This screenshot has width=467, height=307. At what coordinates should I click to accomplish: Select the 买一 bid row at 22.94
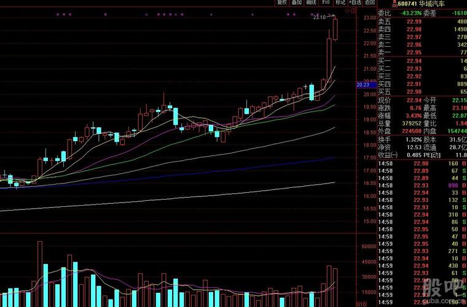[x=422, y=61]
